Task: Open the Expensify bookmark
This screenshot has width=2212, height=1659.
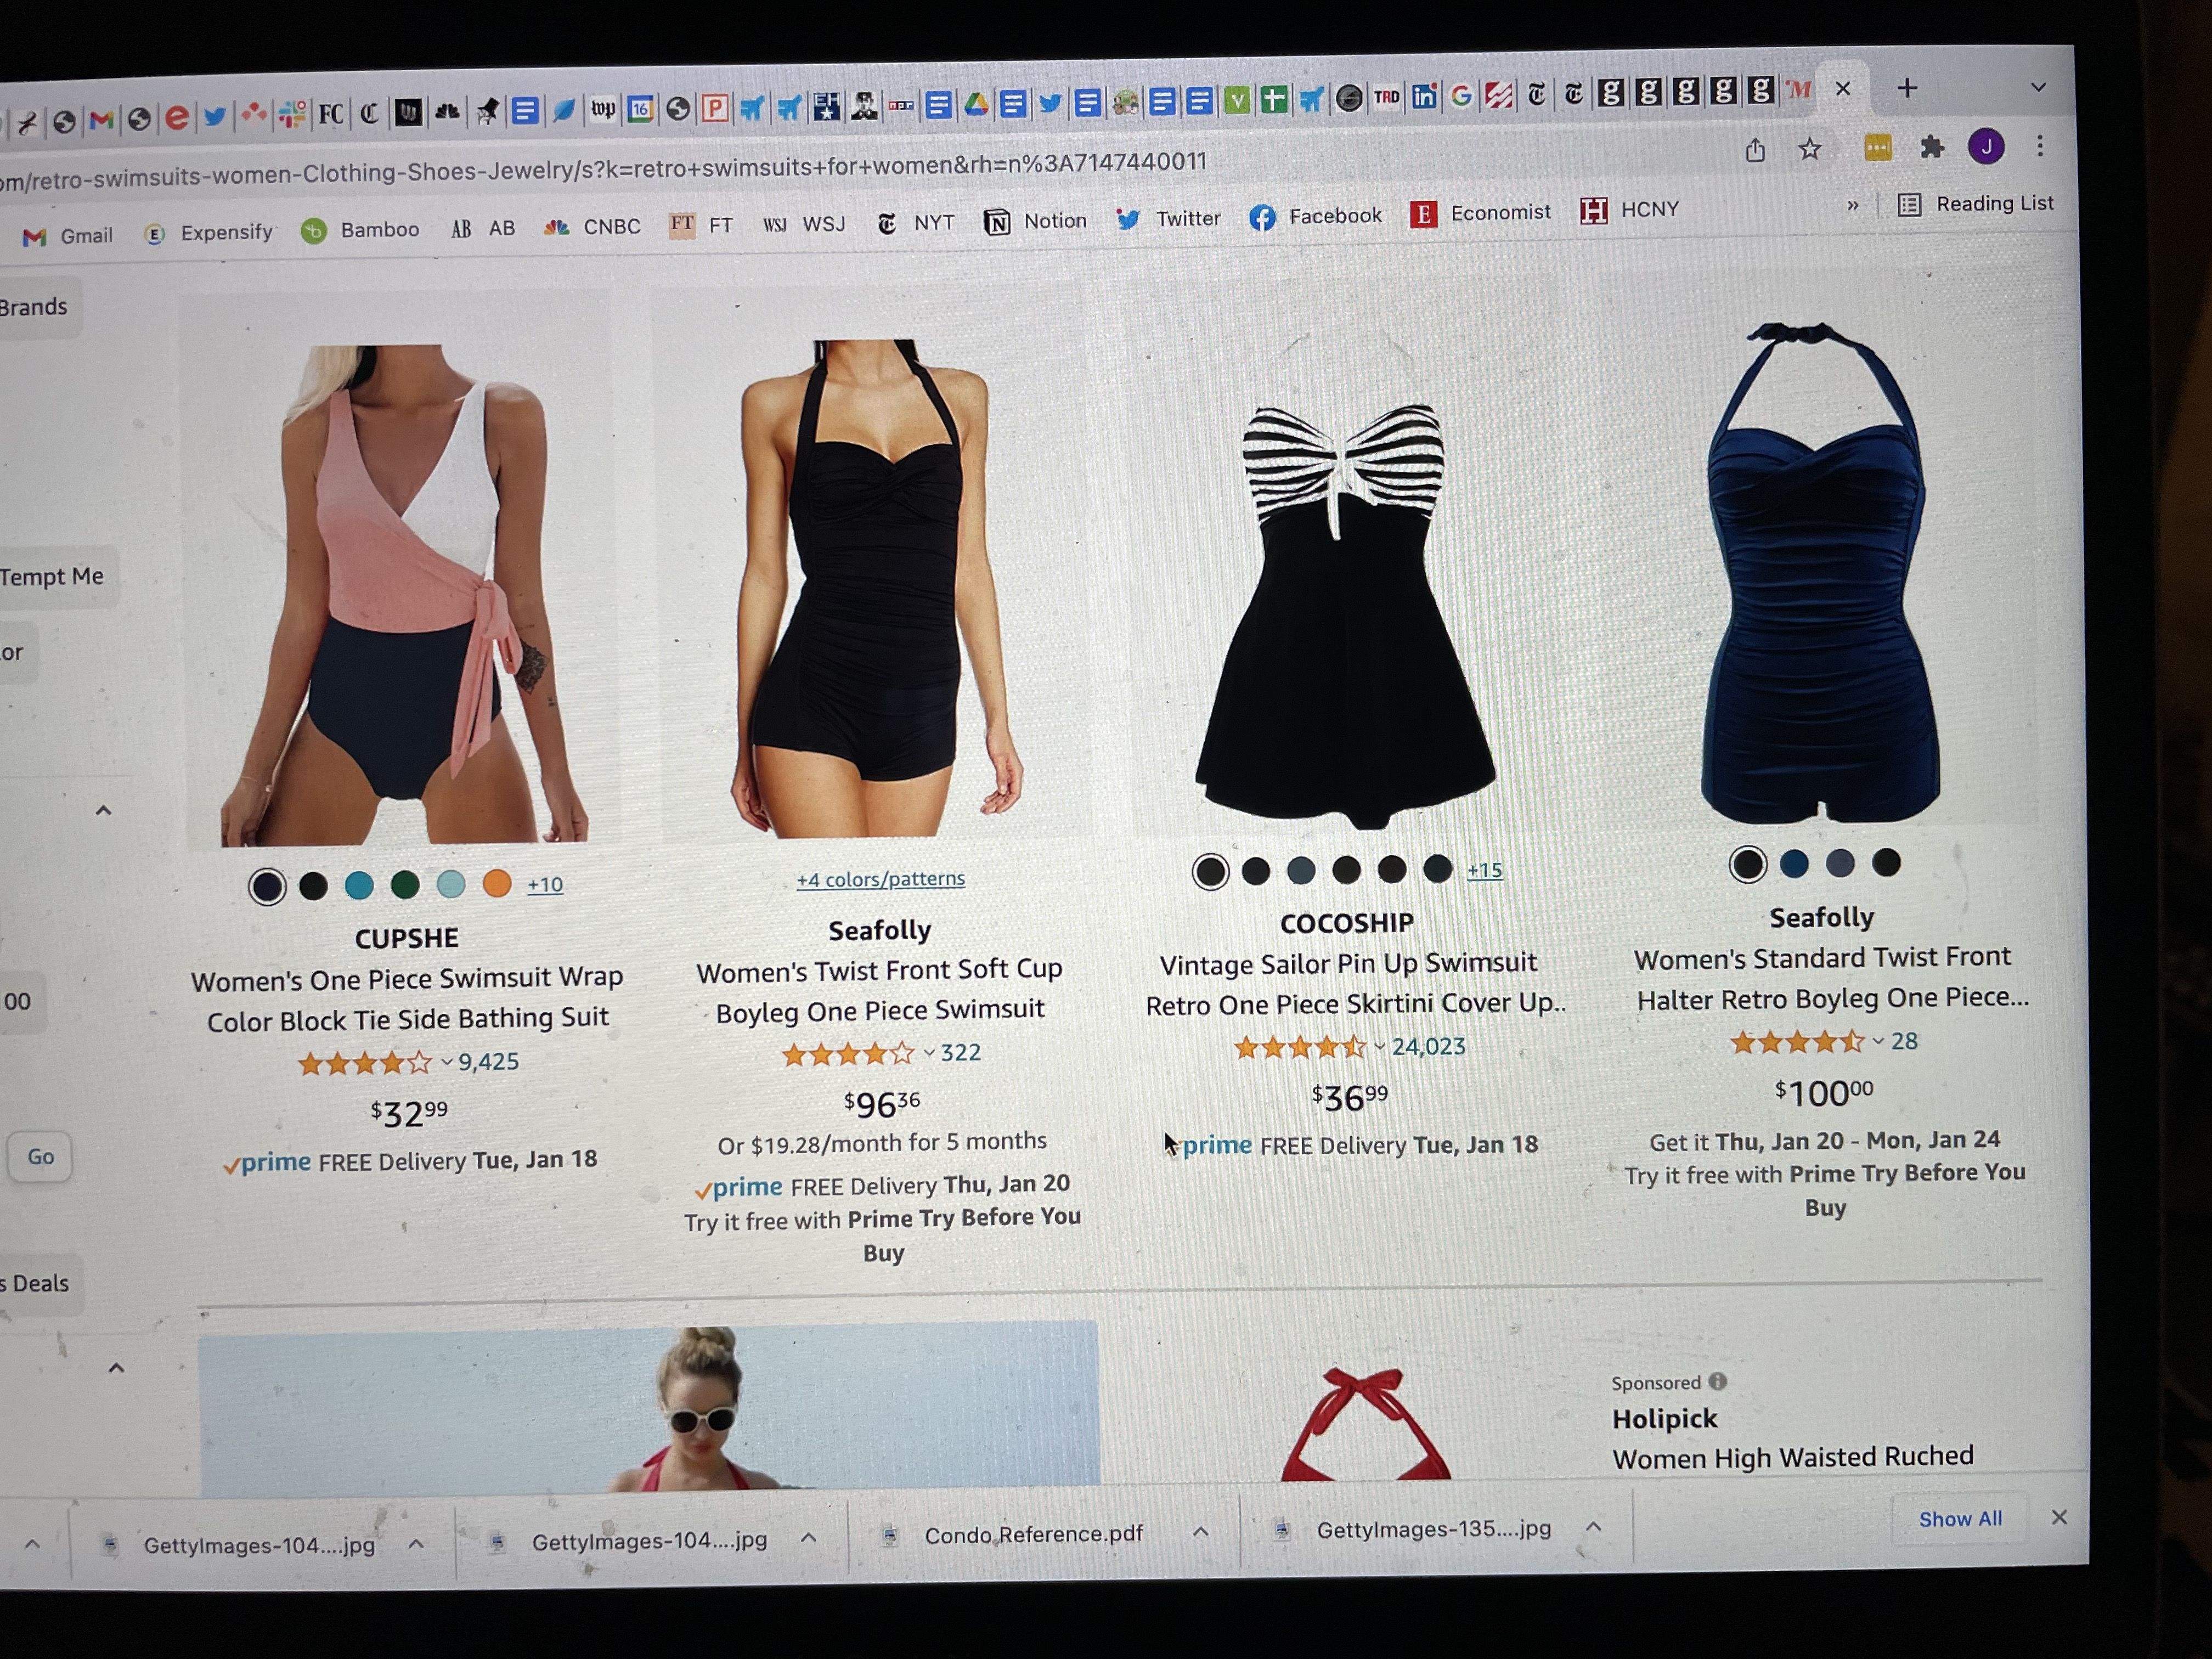Action: click(209, 233)
